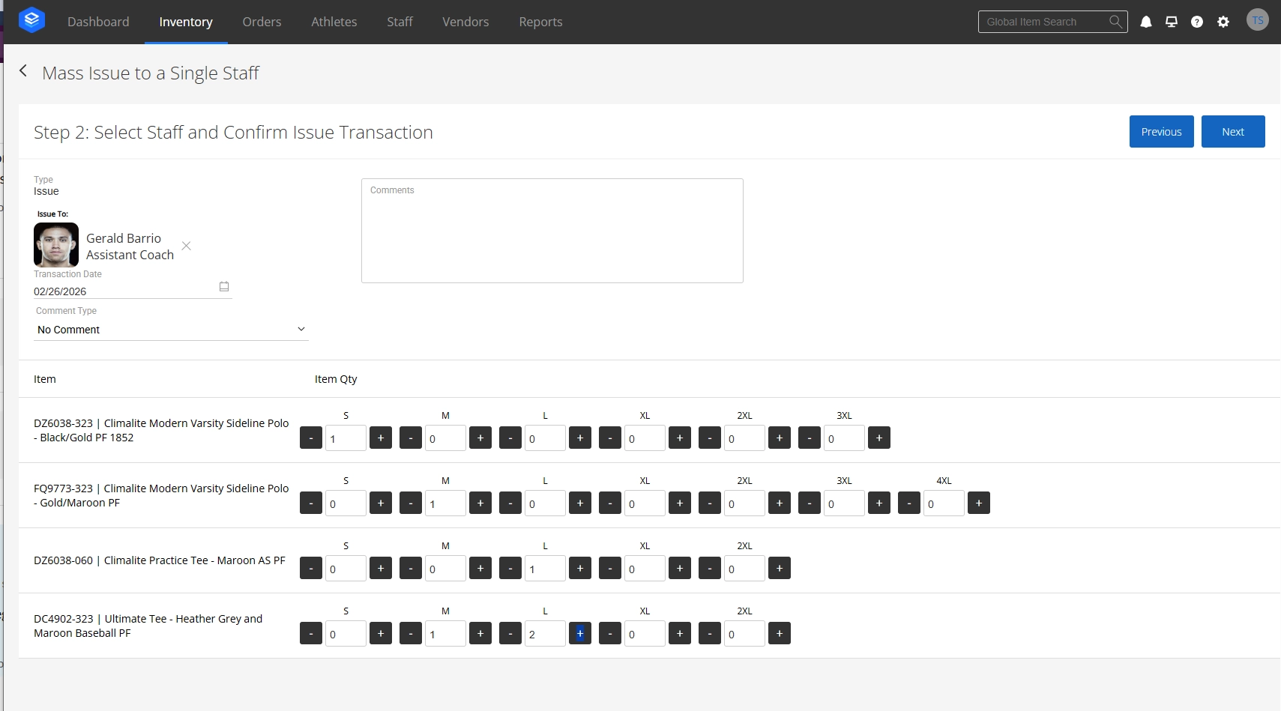The image size is (1281, 711).
Task: Decrease size L for DC4902-323 Ultimate Tee
Action: (510, 633)
